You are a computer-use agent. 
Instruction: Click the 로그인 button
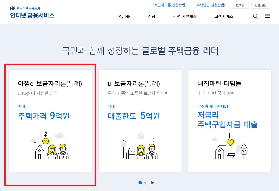pyautogui.click(x=240, y=5)
